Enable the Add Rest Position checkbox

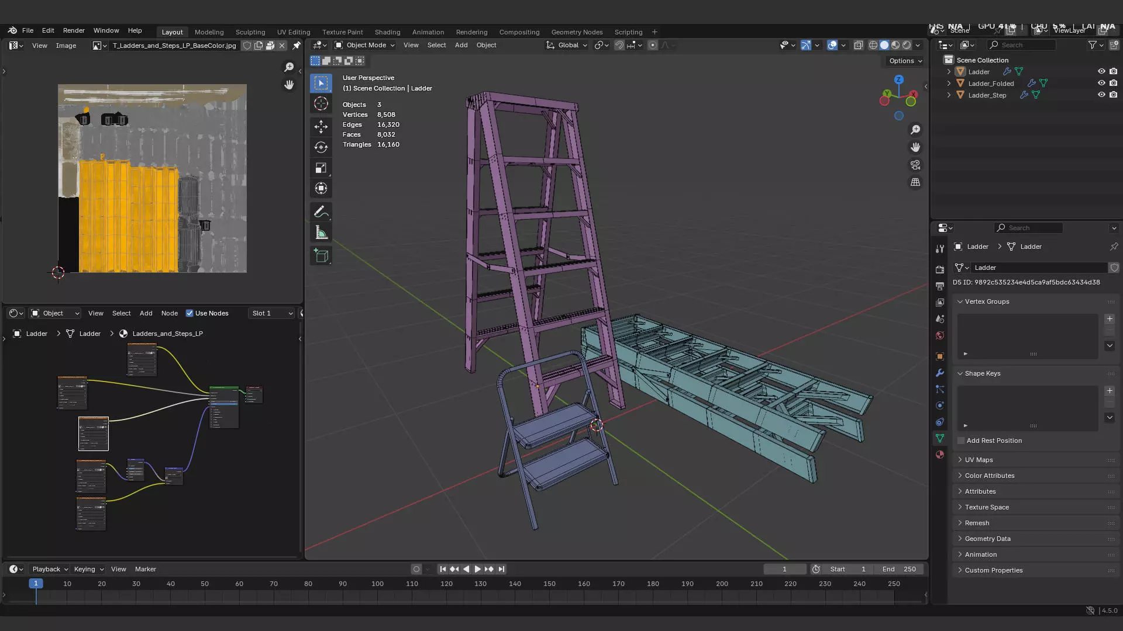pos(961,441)
